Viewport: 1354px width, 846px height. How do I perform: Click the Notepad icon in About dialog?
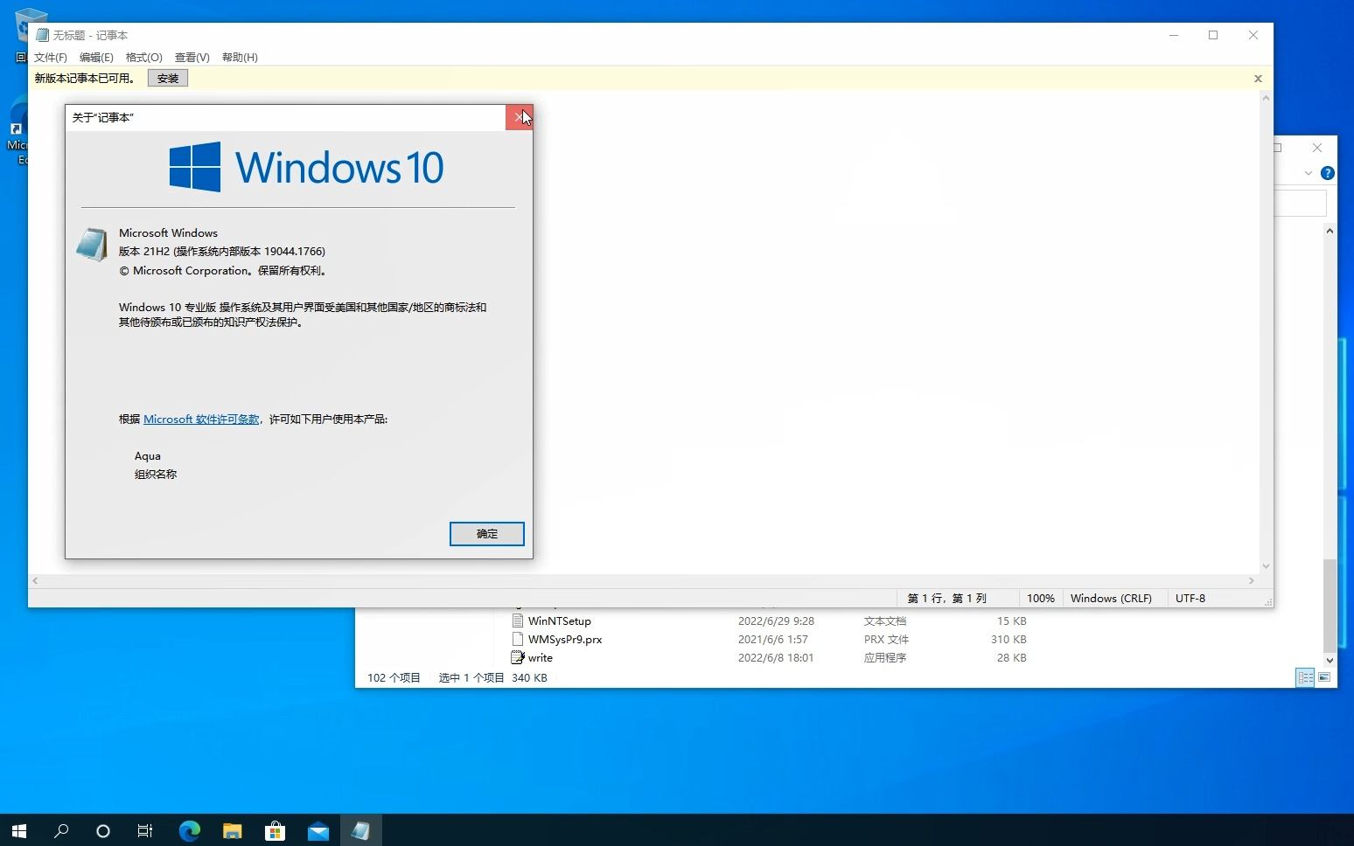[92, 245]
